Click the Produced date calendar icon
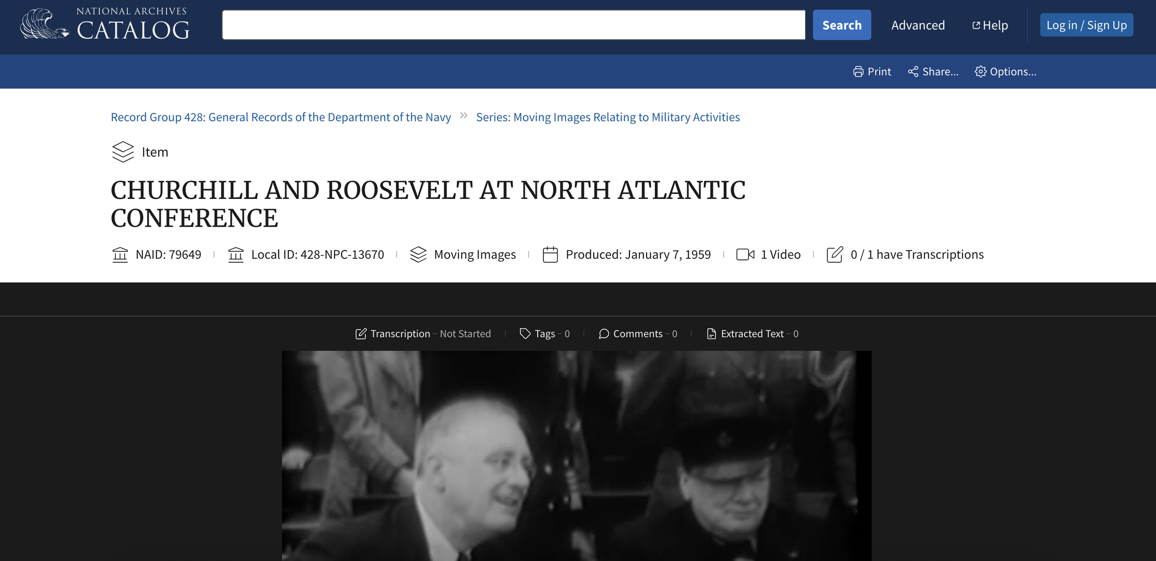Screen dimensions: 1156x561 click(550, 254)
